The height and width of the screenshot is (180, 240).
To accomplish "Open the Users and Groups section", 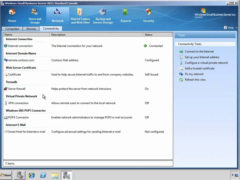I will 35,16.
